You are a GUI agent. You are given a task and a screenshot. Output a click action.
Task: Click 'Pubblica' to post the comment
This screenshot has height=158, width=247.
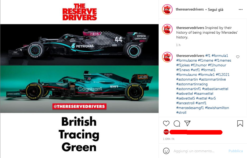click(x=235, y=151)
